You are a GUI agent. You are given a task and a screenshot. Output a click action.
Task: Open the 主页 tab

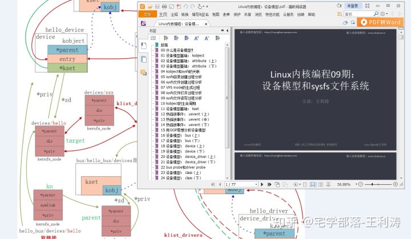coord(163,14)
